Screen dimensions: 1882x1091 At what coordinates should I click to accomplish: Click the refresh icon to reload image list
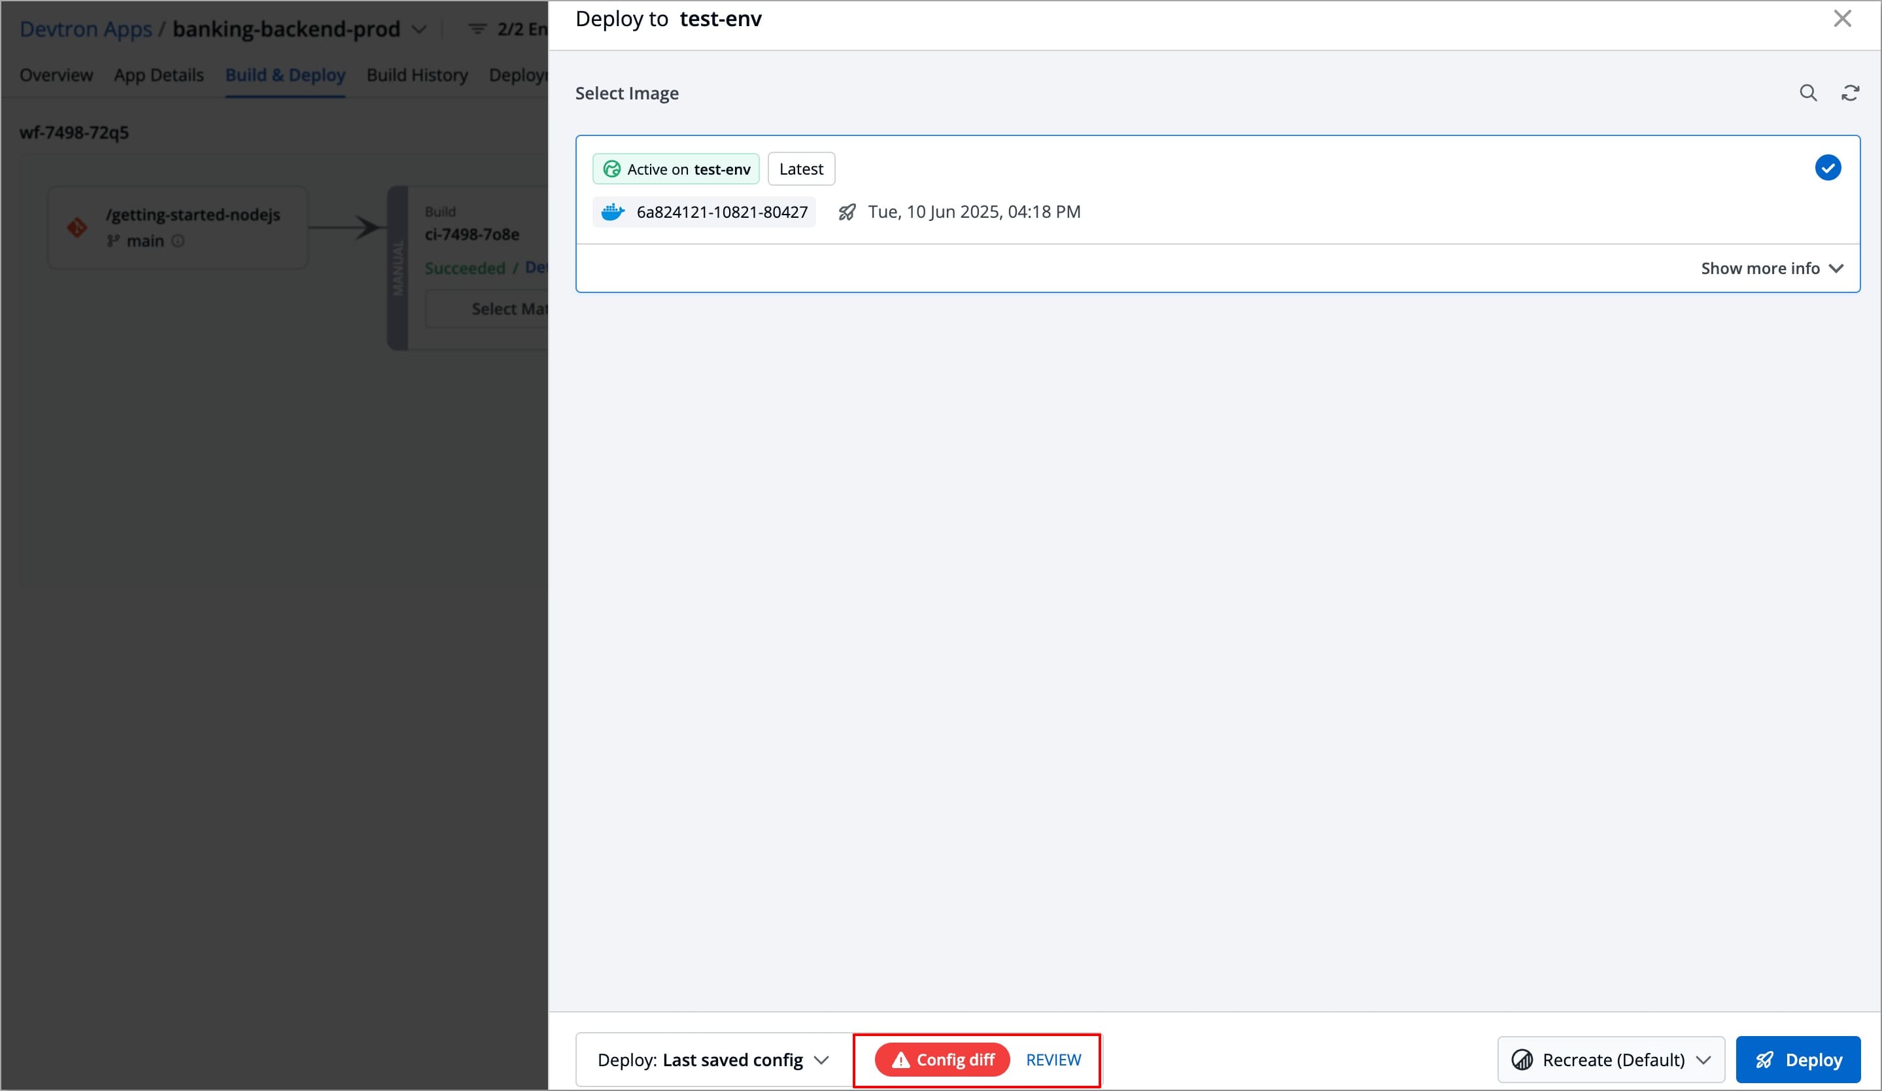(1851, 93)
